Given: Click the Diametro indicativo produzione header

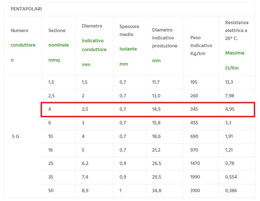Looking at the screenshot, I should pyautogui.click(x=165, y=45).
